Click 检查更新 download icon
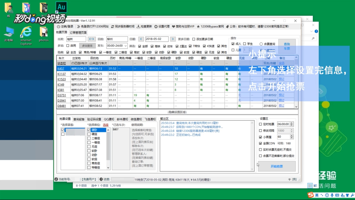 138,27
